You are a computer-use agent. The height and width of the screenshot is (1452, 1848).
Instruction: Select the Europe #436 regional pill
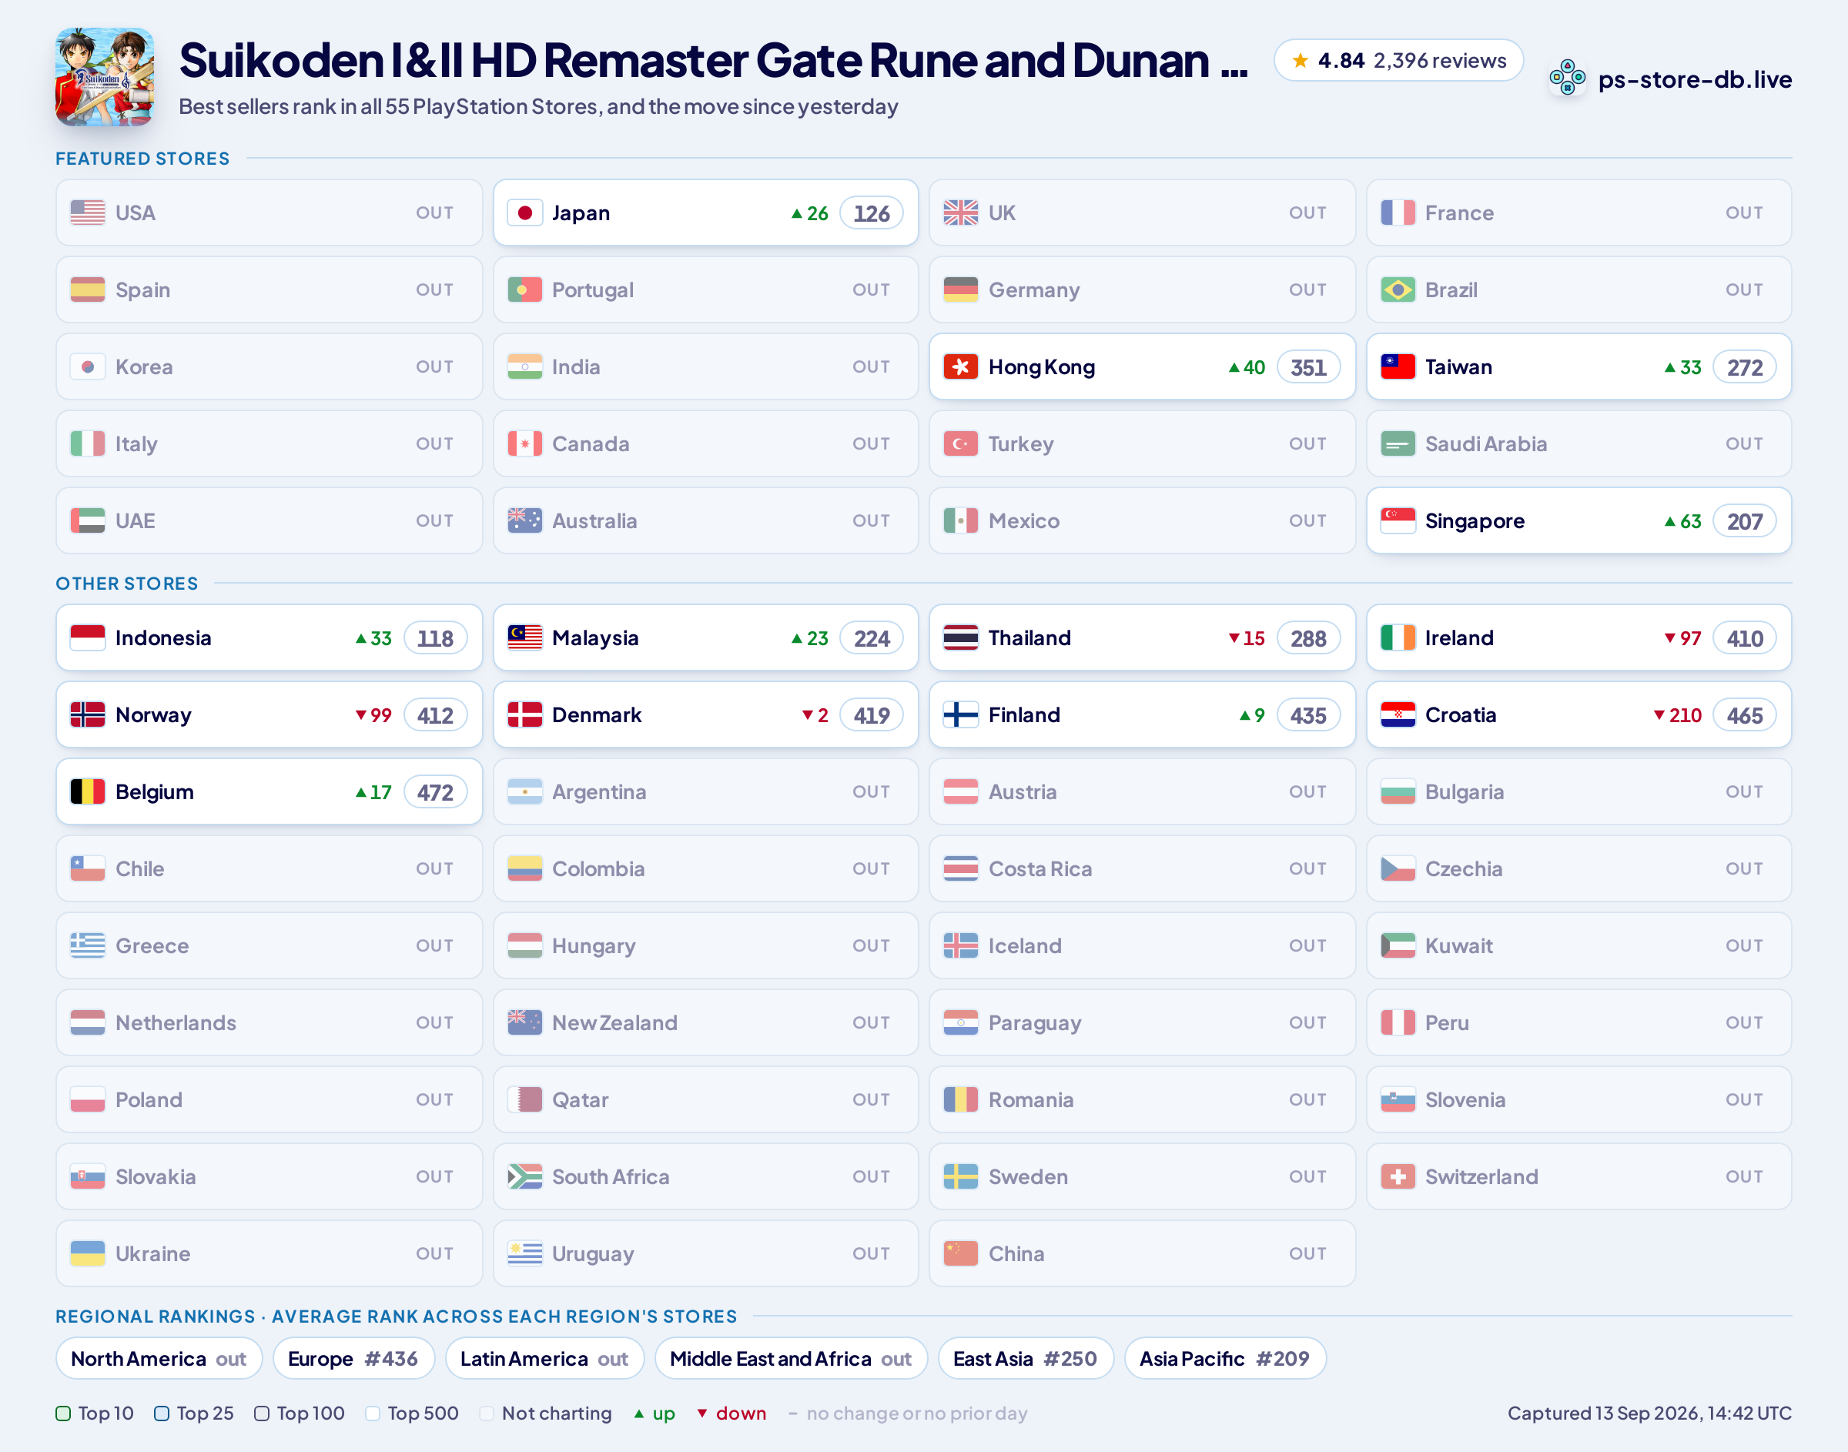point(353,1359)
